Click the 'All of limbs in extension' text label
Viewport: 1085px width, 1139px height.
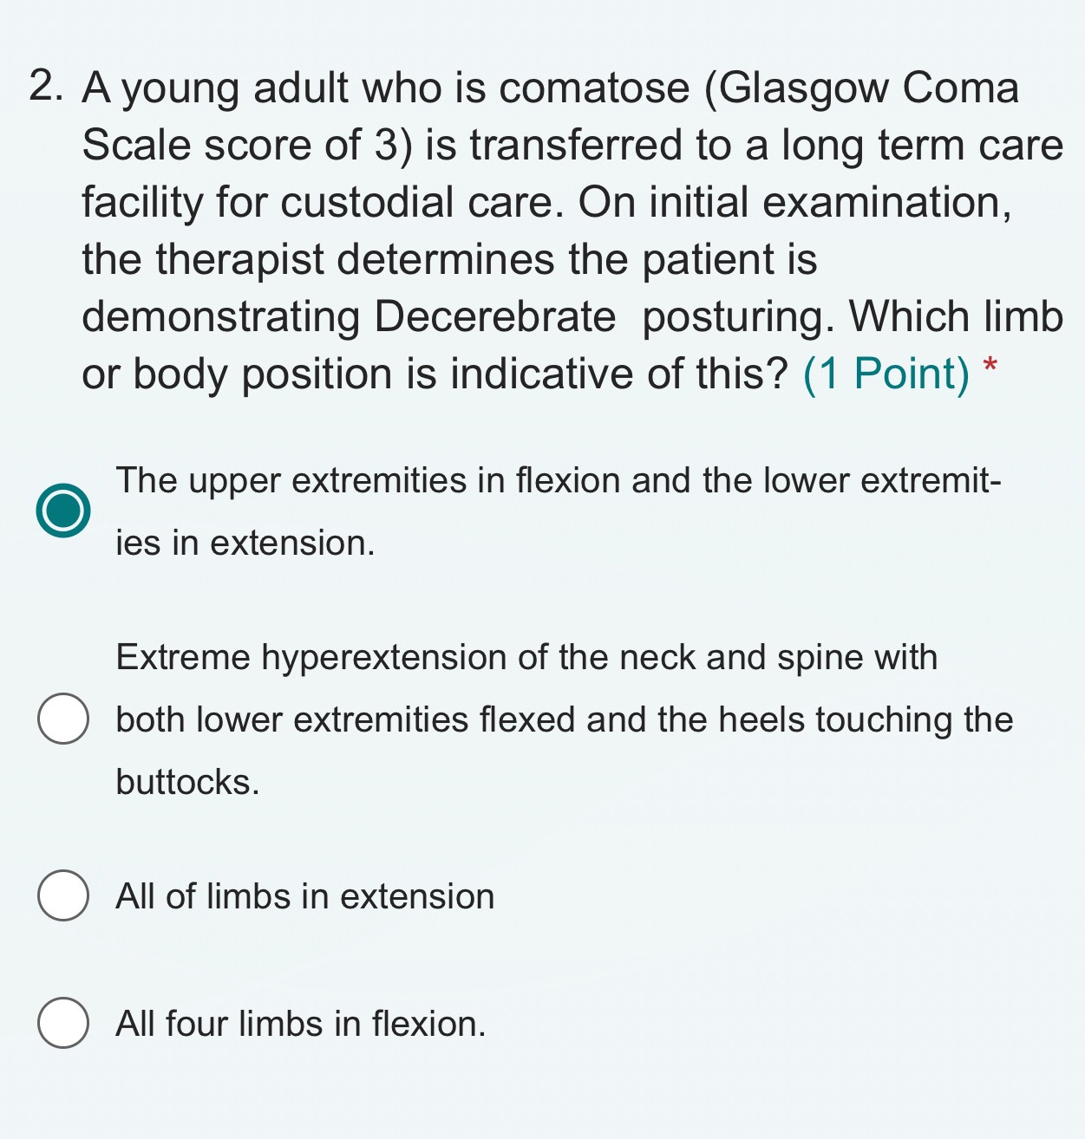pos(304,897)
